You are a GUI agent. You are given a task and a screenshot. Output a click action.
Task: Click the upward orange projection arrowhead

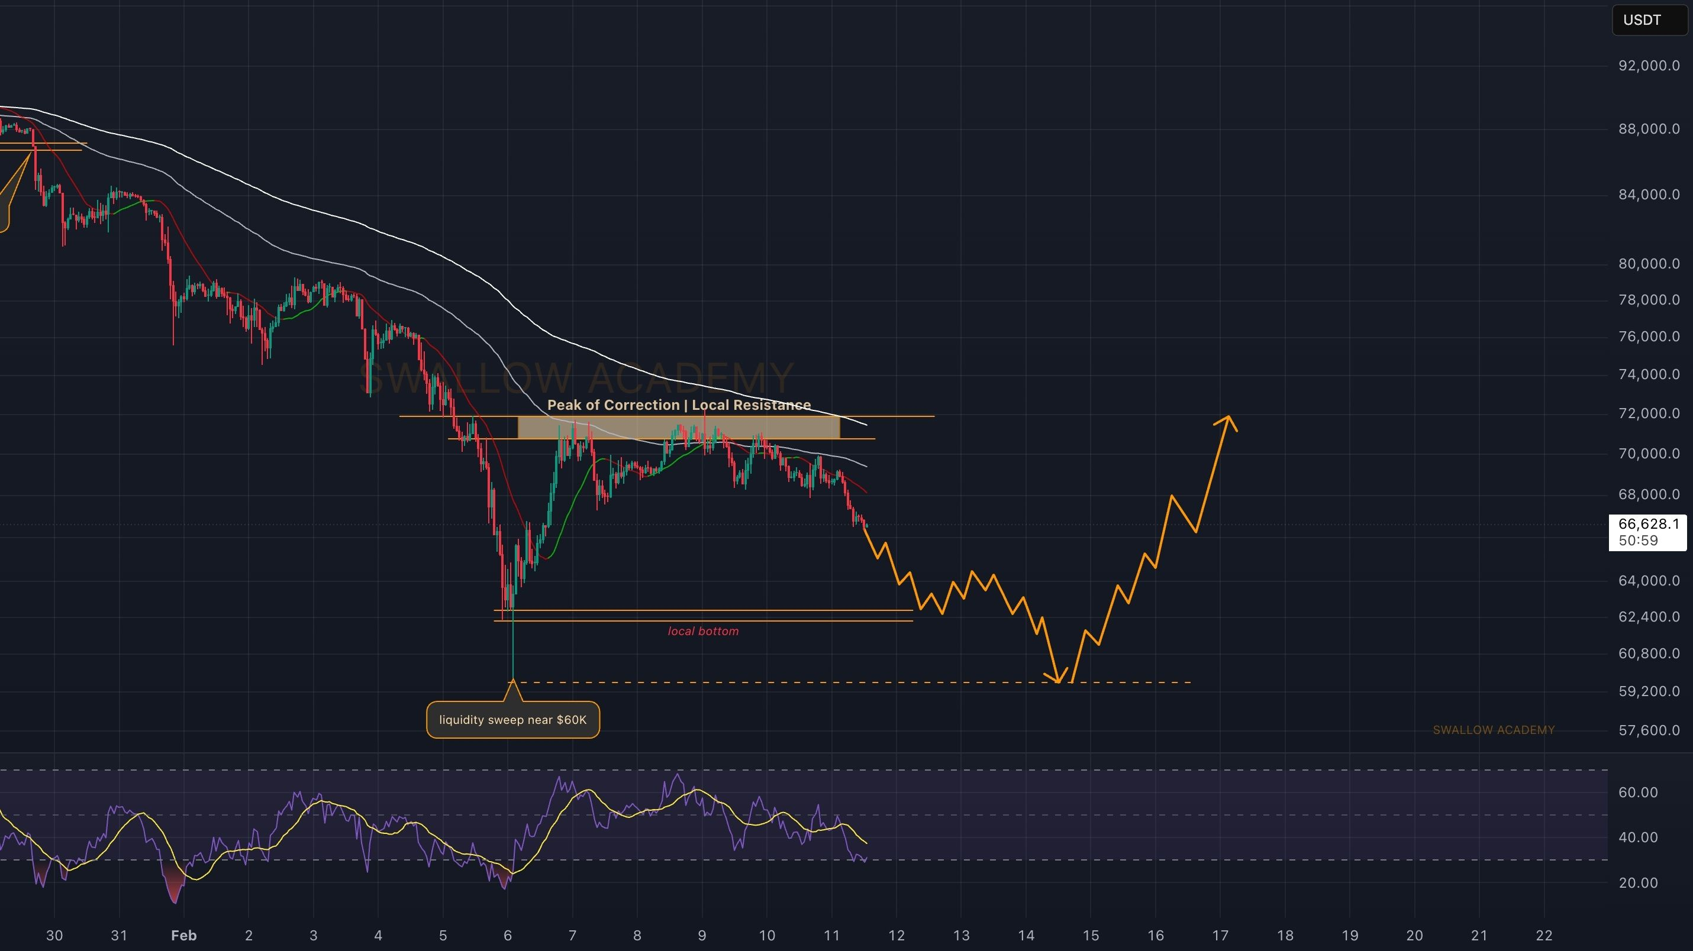[1228, 418]
